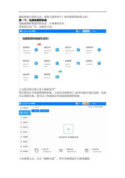The width and height of the screenshot is (125, 178).
Task: Select the 视频截图 picture crop icon
Action: click(78, 63)
